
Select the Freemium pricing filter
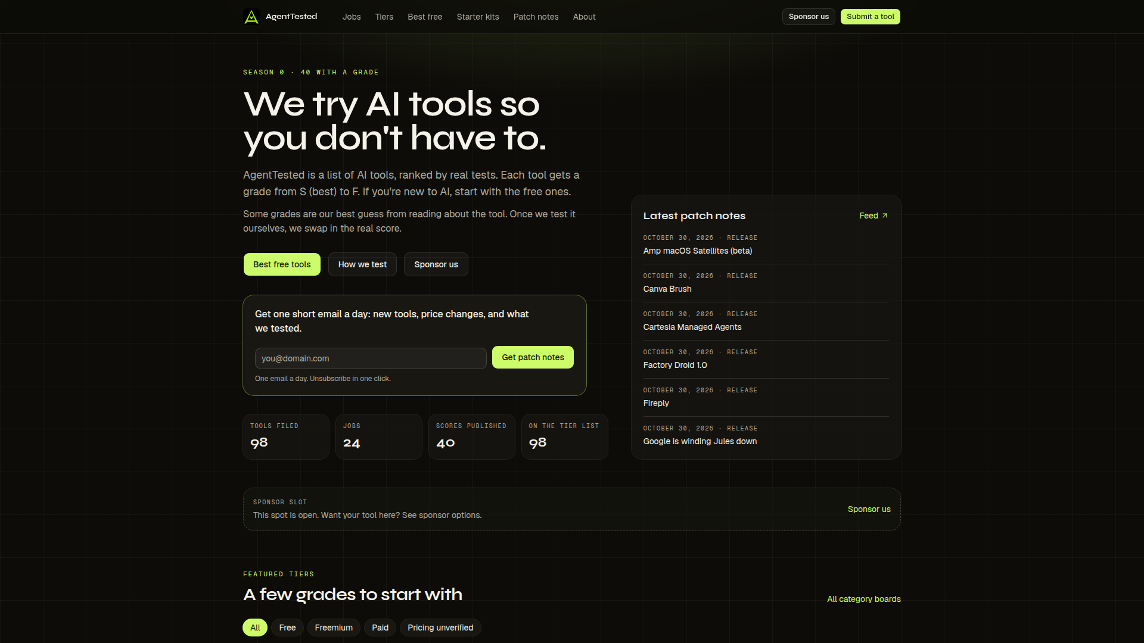(x=334, y=628)
